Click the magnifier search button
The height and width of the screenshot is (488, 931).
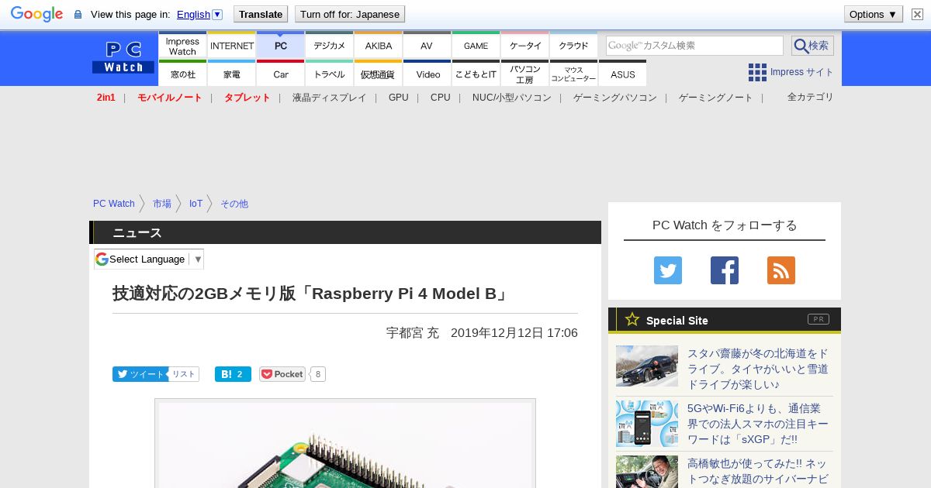[812, 46]
